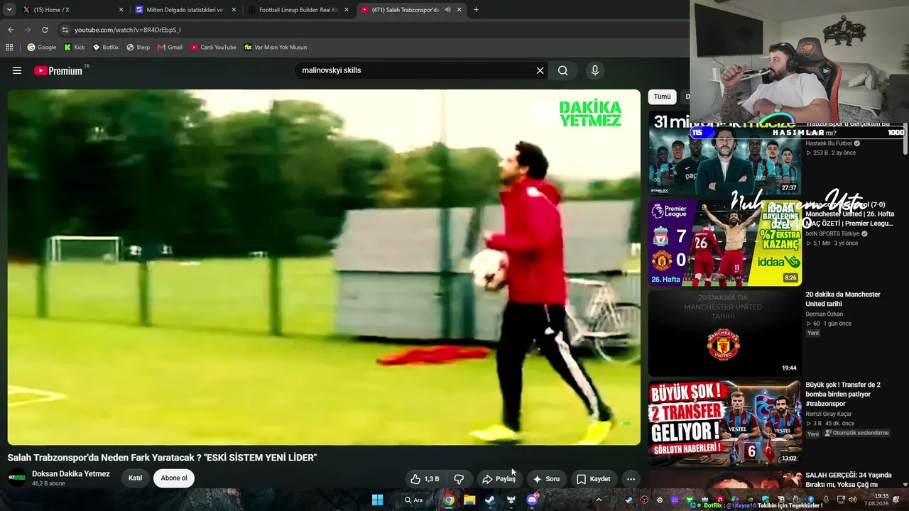The width and height of the screenshot is (909, 511).
Task: Clear the search box with the X
Action: tap(540, 70)
